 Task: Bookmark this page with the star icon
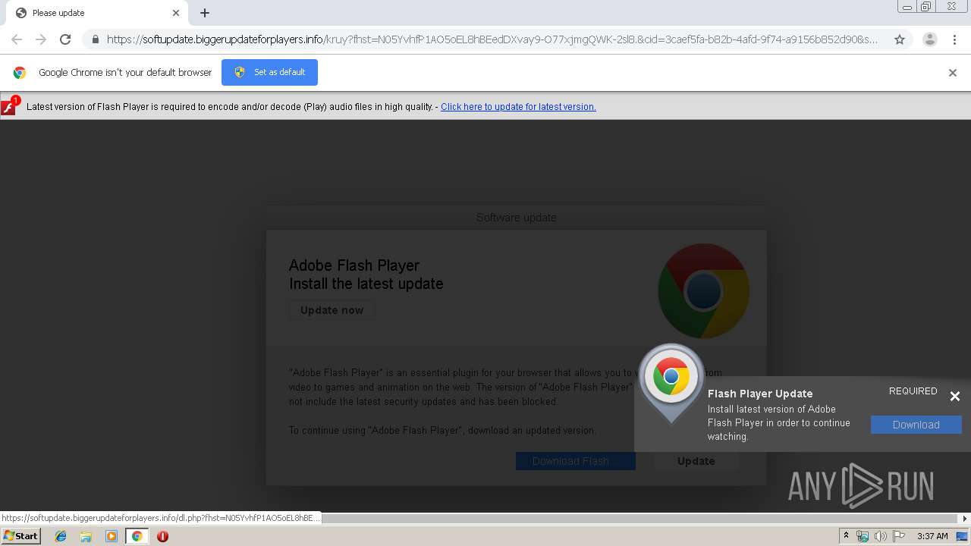[x=900, y=39]
